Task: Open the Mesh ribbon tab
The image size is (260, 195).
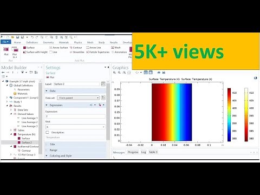Action: (x=90, y=42)
